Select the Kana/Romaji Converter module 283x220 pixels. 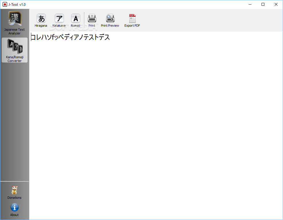tap(15, 50)
